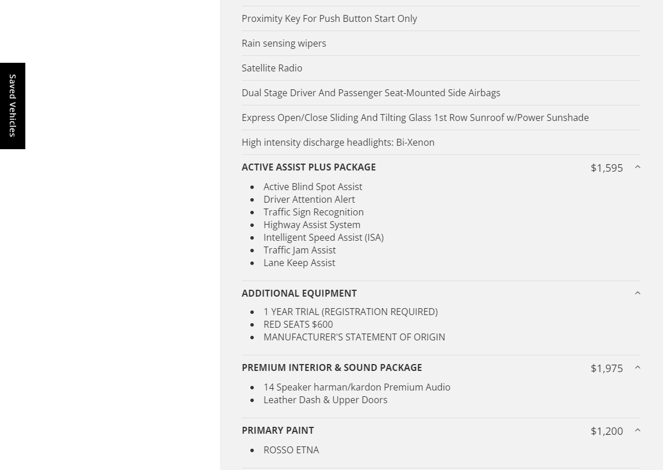Click the $1,975 package price
Screen dimensions: 667x470
click(x=607, y=368)
